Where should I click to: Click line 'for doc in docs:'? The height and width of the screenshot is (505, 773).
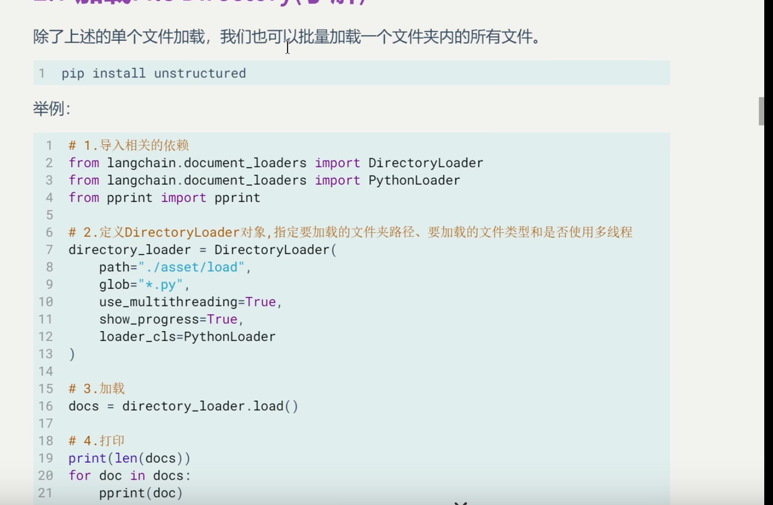tap(130, 476)
